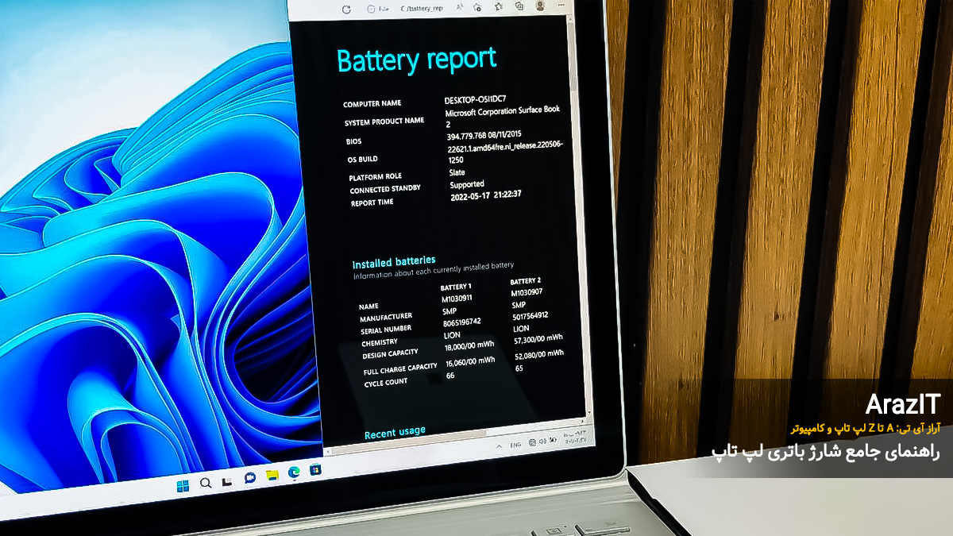
Task: Select battery name M1030907
Action: coord(526,293)
